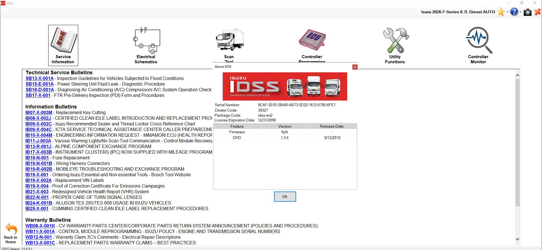This screenshot has height=250, width=542.
Task: Open Controller Monitor
Action: 478,45
